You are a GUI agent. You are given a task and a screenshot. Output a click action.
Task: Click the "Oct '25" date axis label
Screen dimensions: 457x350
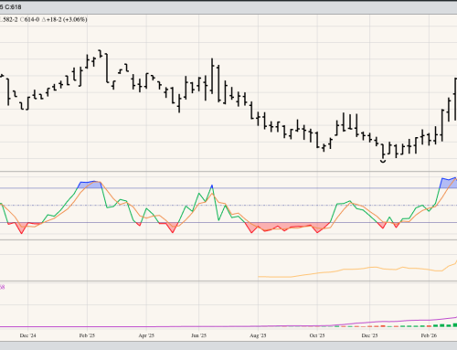317,335
